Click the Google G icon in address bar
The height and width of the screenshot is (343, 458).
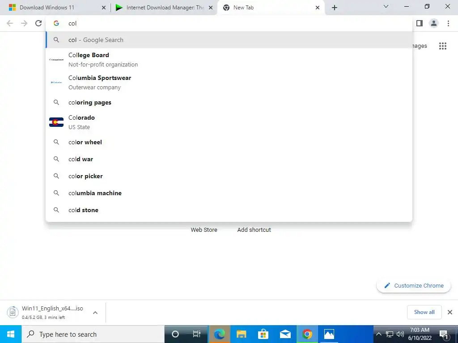coord(56,23)
